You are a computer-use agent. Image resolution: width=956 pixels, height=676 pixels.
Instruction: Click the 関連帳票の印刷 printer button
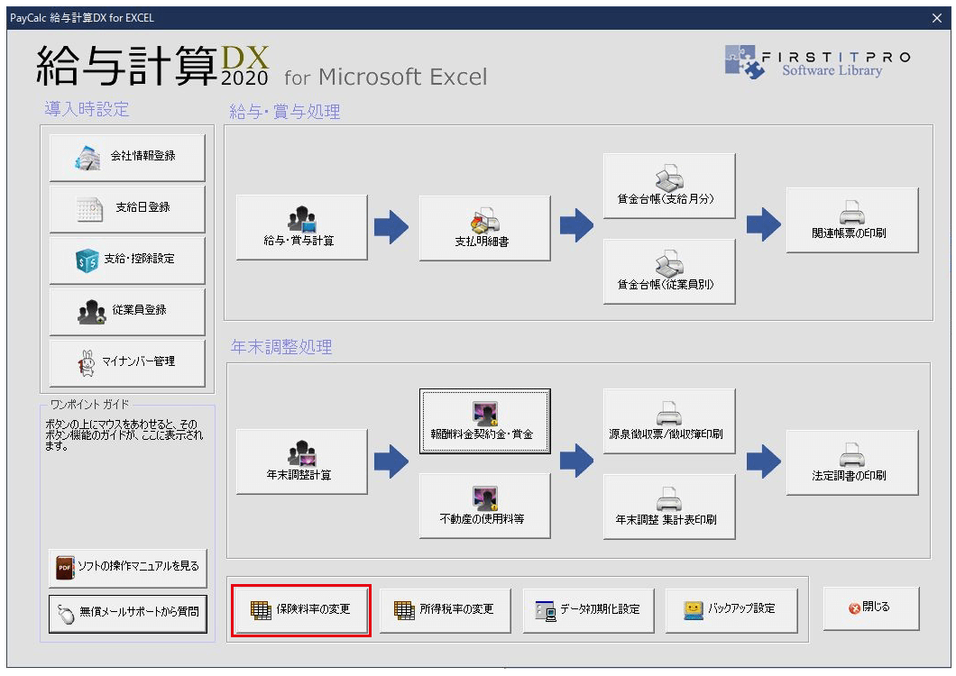tap(851, 220)
